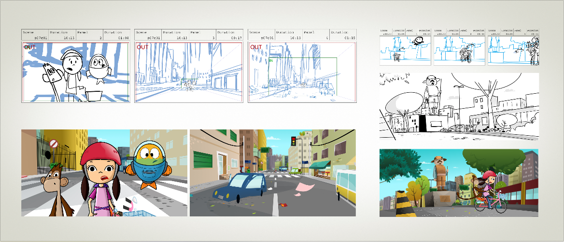This screenshot has height=242, width=564.
Task: Select the green IN camera marker in panel 4
Action: (270, 61)
